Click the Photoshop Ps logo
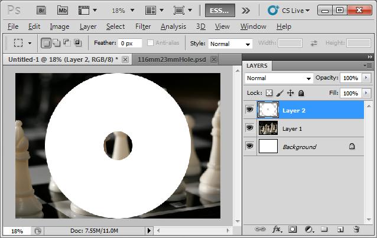This screenshot has width=377, height=238. (x=14, y=10)
